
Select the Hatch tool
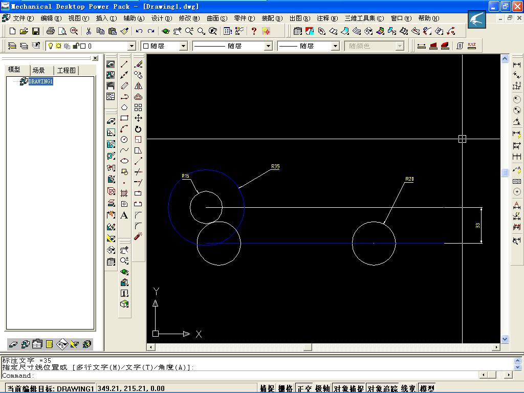coord(124,193)
